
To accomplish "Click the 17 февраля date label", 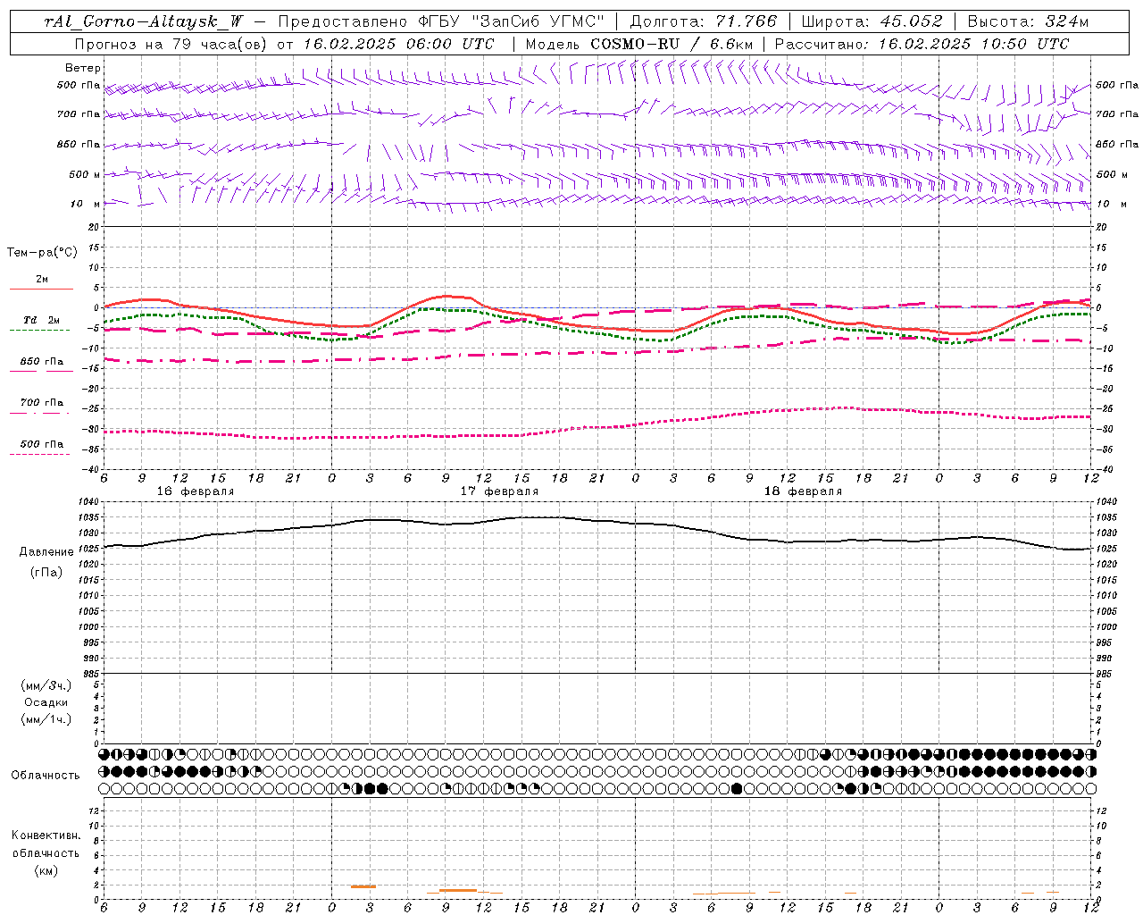I will coord(499,491).
